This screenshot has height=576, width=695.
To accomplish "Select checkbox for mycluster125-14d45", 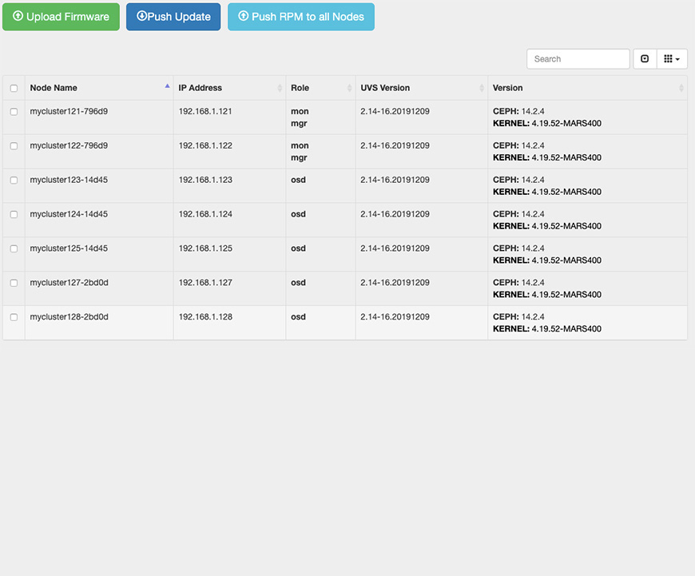I will pos(14,248).
